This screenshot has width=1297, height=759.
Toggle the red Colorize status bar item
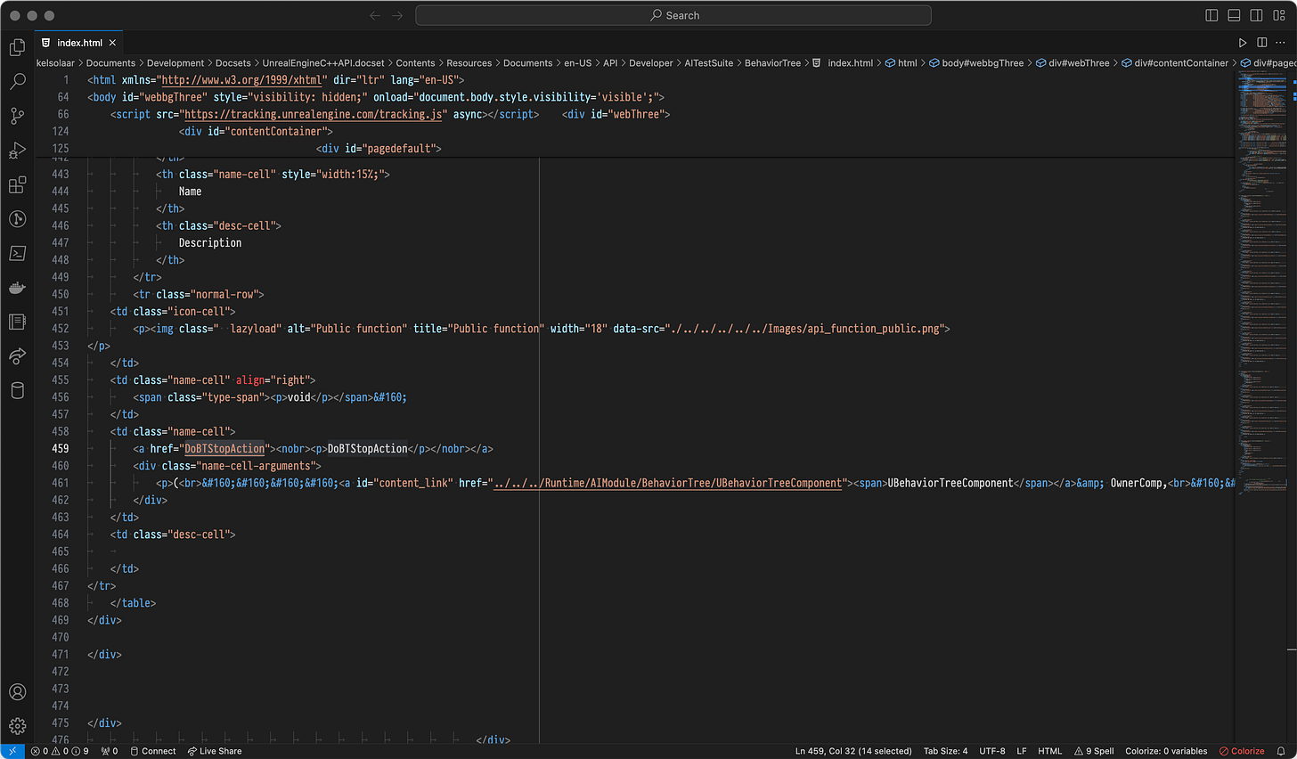[x=1242, y=751]
